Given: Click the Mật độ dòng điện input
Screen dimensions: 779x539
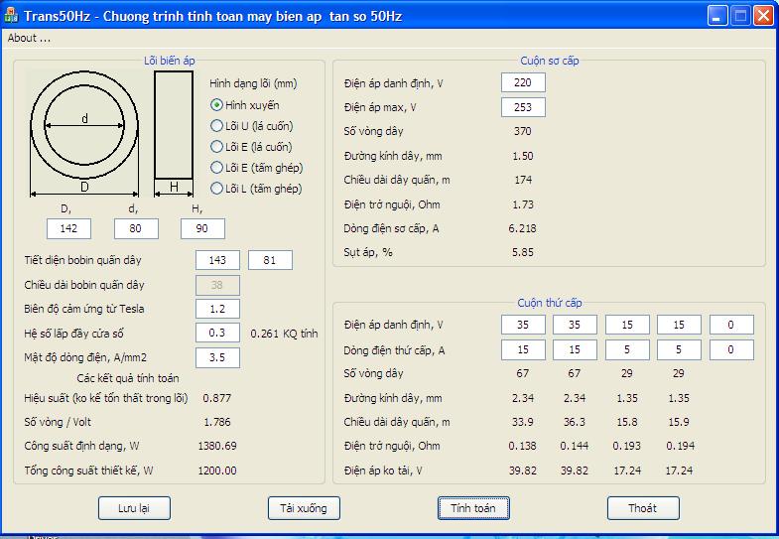Looking at the screenshot, I should pos(217,357).
